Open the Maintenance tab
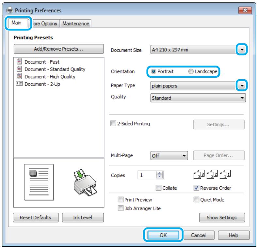The image size is (257, 247). (x=76, y=23)
